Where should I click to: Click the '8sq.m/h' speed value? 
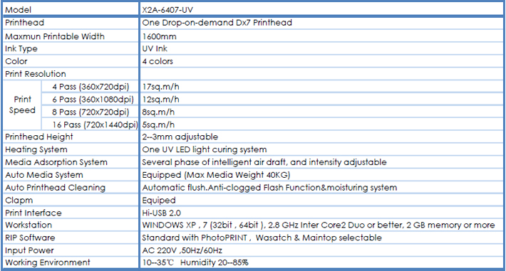[158, 112]
